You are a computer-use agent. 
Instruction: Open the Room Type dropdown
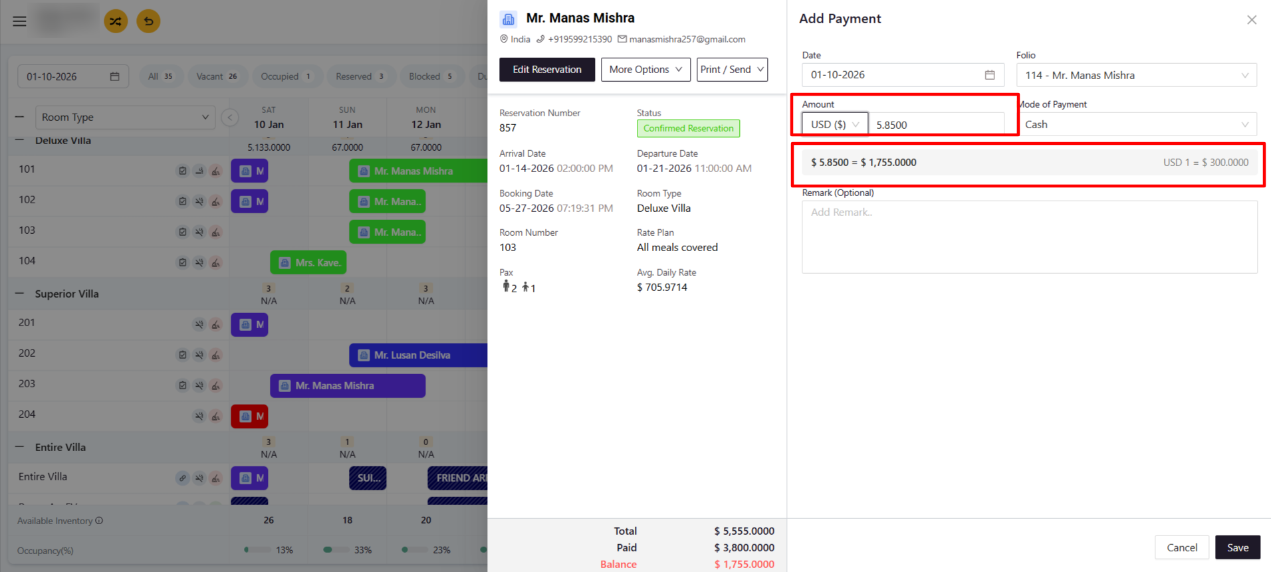pos(125,118)
